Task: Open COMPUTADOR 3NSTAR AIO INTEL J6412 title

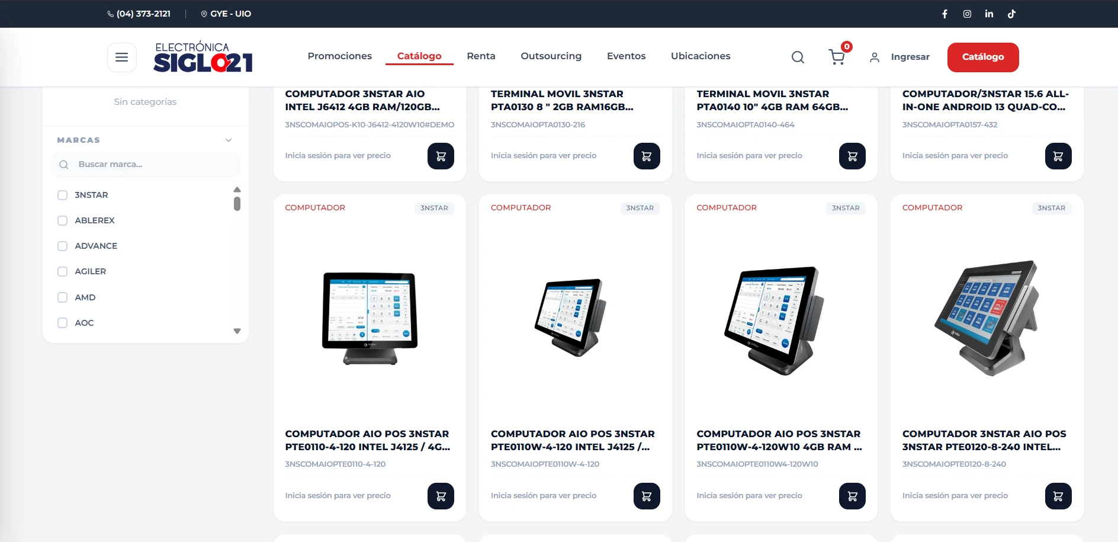Action: [362, 100]
